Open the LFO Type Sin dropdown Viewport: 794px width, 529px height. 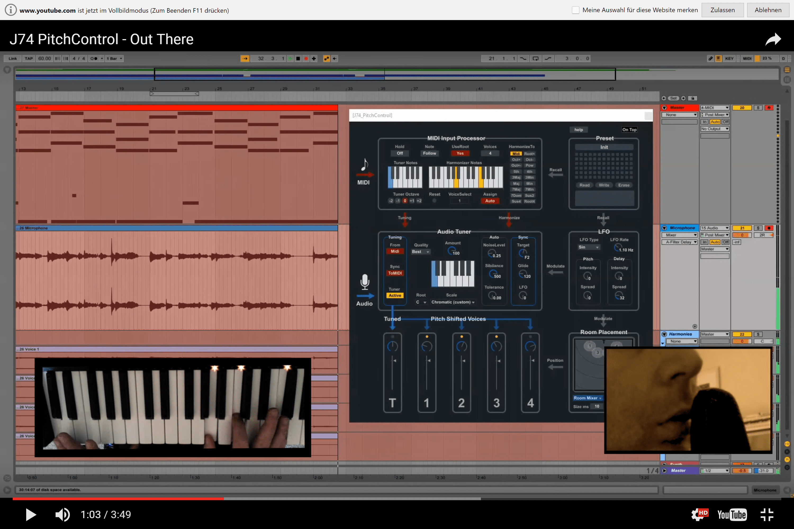tap(588, 247)
